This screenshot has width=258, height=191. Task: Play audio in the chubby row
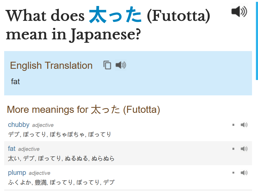[244, 125]
